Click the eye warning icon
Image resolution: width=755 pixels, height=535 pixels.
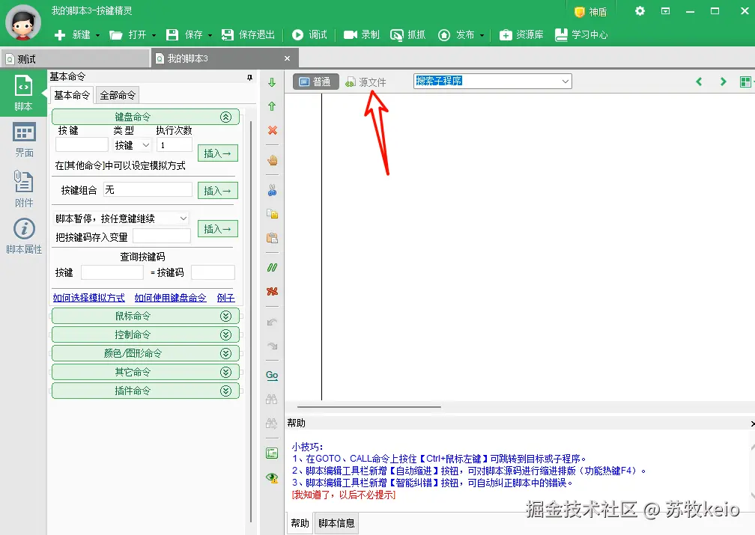pos(272,477)
